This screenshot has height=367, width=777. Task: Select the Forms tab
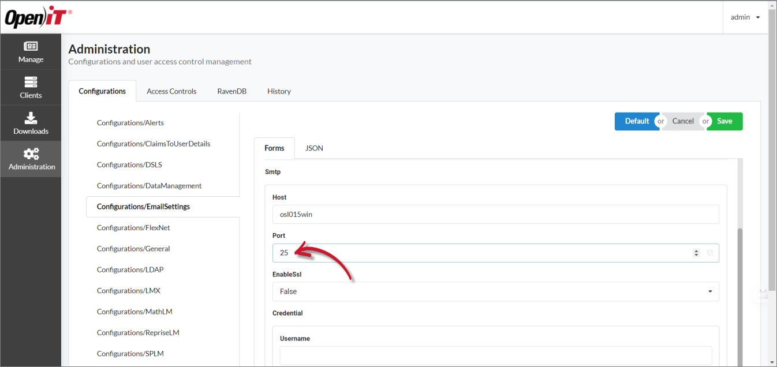[274, 148]
